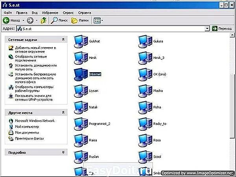Select the Radiy_to computer icon
Viewport: 236px width, 177px height.
tap(145, 124)
